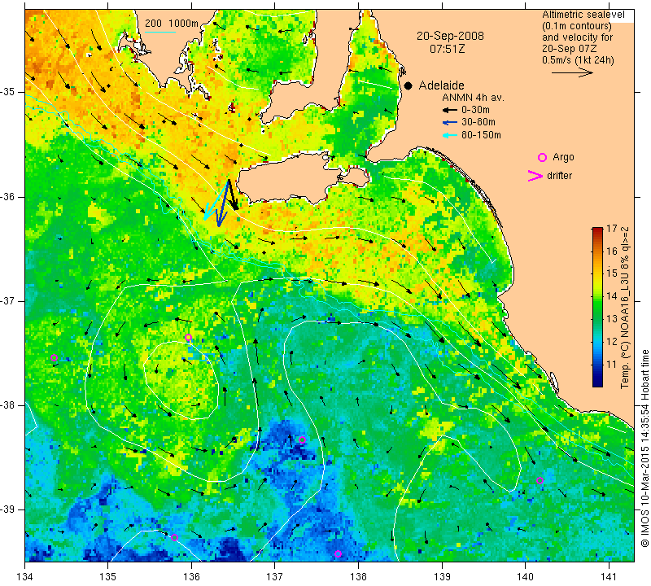The image size is (651, 586).
Task: Click the latitude axis label -37
Action: tap(9, 300)
